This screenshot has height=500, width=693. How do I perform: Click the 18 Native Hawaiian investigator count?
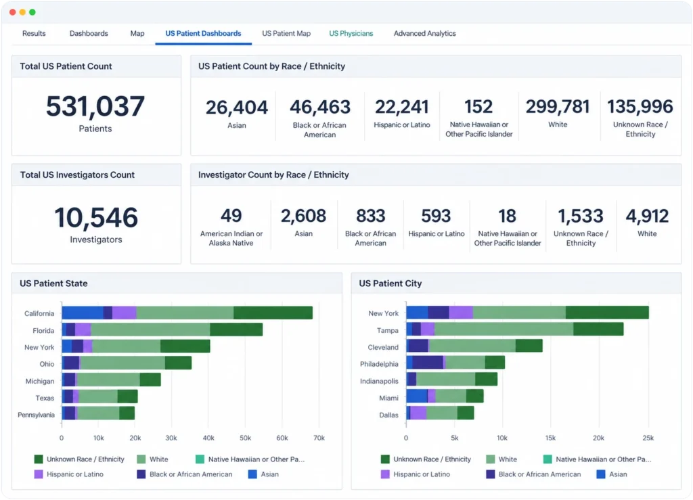pos(508,216)
